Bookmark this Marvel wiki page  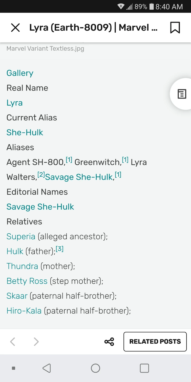click(175, 28)
